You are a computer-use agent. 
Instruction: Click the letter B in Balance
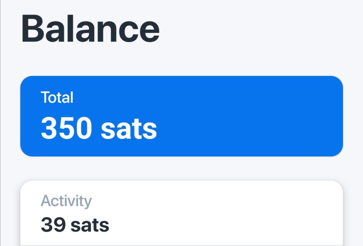(32, 29)
